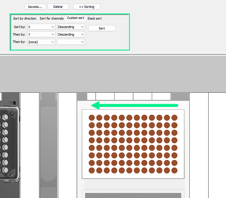226x198 pixels.
Task: Open Sort by Descending order dropdown
Action: 71,27
